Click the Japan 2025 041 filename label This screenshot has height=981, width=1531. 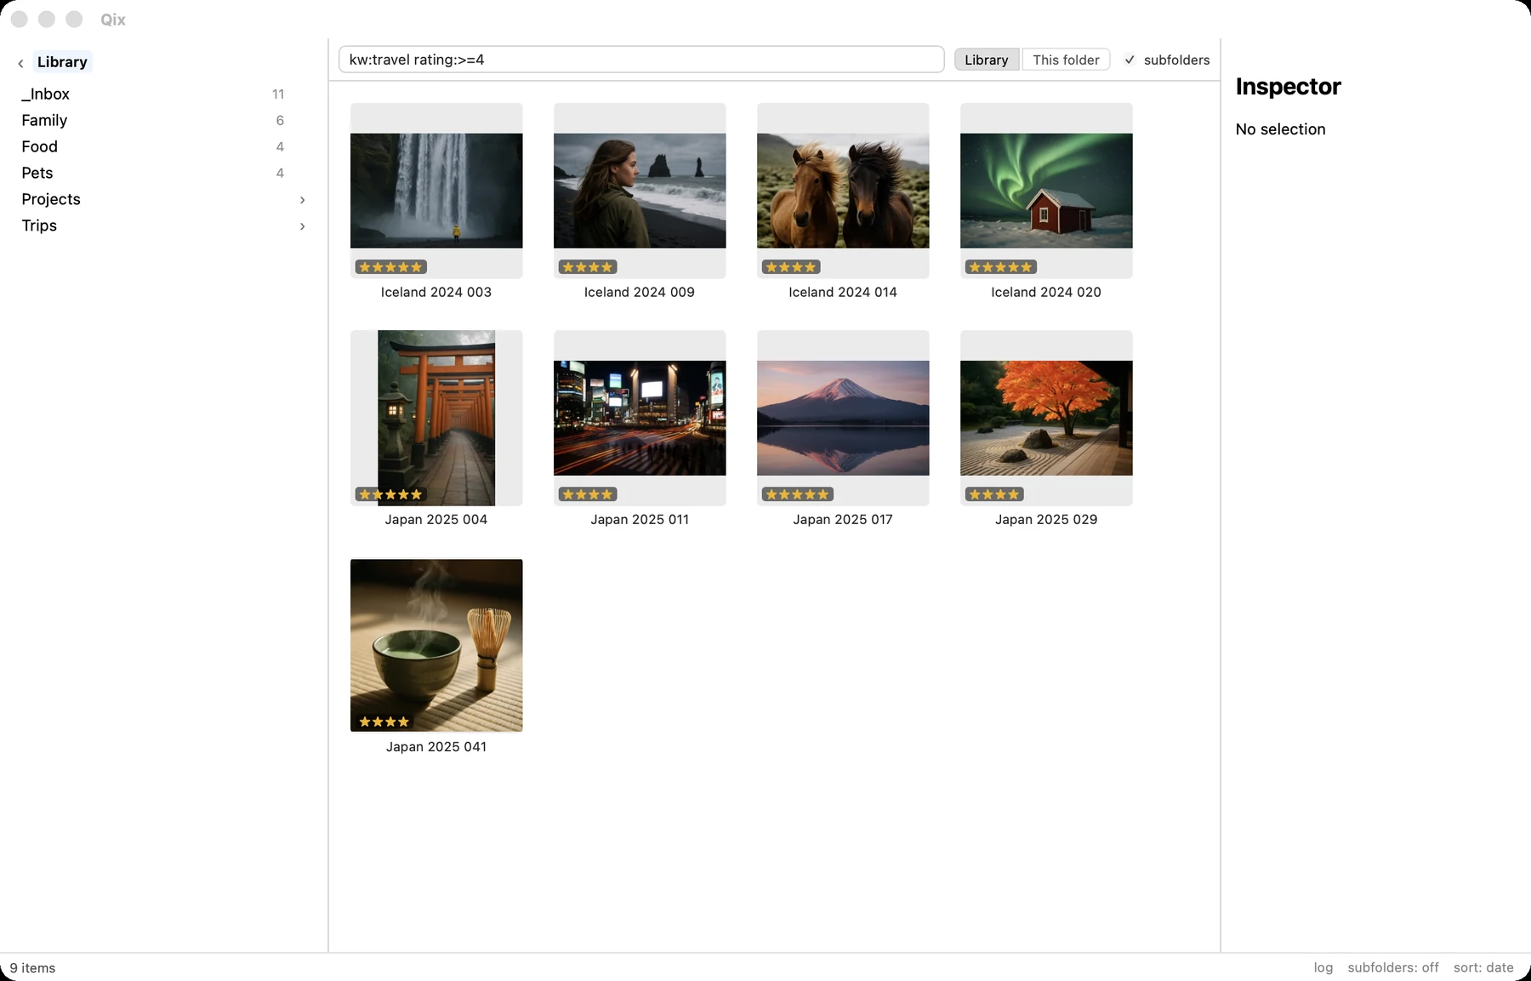pos(436,746)
